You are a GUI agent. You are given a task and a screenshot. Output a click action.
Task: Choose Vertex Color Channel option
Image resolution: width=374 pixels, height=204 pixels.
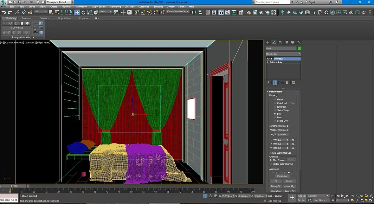click(x=271, y=164)
